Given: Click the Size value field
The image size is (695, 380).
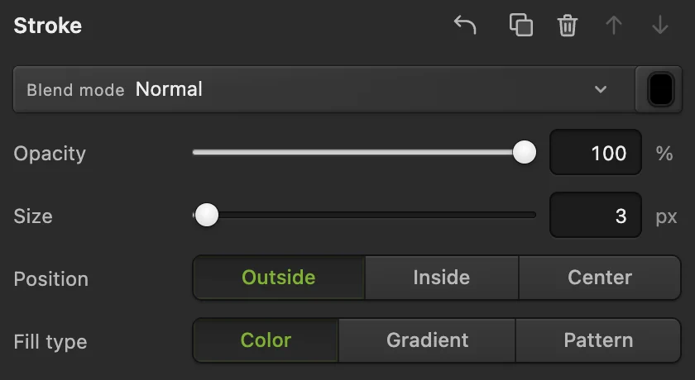Looking at the screenshot, I should (x=595, y=215).
